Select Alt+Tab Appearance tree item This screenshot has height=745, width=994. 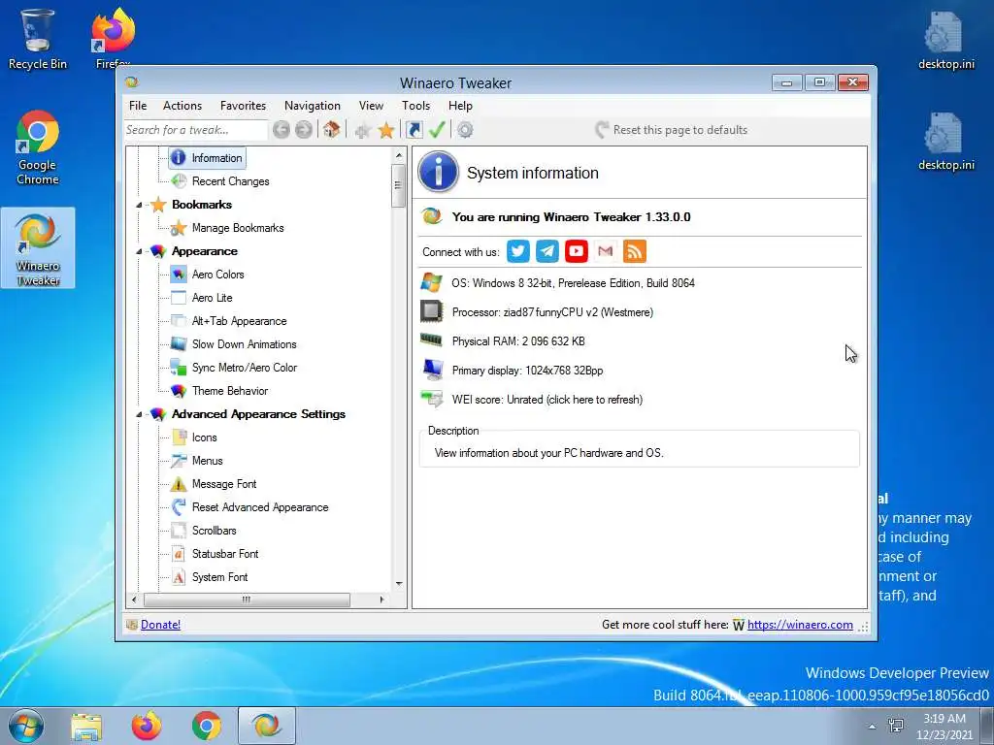pos(239,321)
